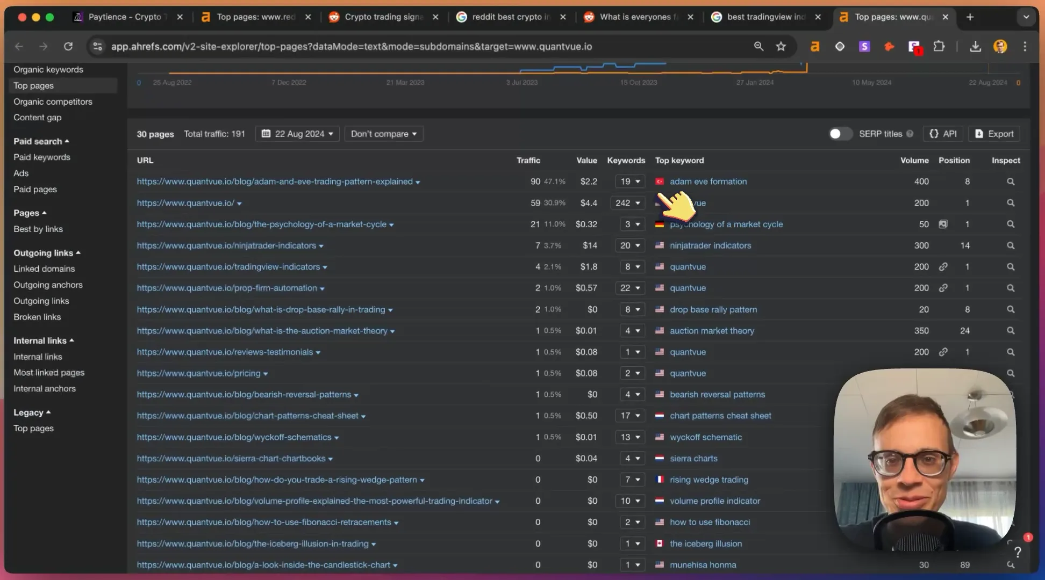Open the API button
The width and height of the screenshot is (1045, 580).
[943, 134]
